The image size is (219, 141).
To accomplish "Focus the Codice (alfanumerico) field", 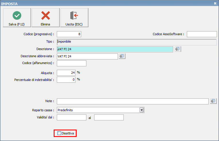I will pos(71,63).
